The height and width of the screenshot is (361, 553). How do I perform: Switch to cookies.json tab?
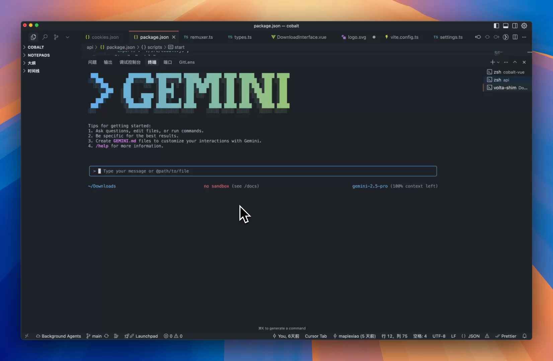(x=102, y=37)
